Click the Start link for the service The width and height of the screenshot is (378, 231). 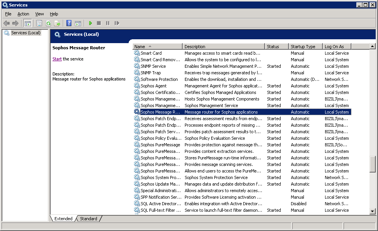(x=57, y=59)
